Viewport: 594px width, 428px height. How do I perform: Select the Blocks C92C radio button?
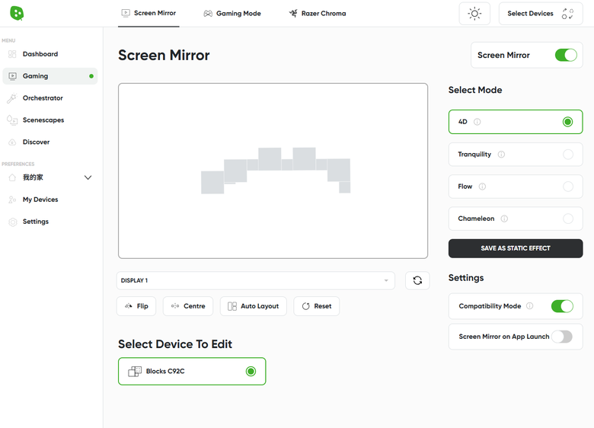[251, 371]
